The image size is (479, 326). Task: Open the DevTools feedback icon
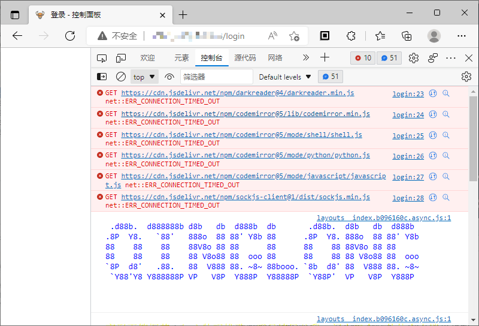tap(432, 58)
